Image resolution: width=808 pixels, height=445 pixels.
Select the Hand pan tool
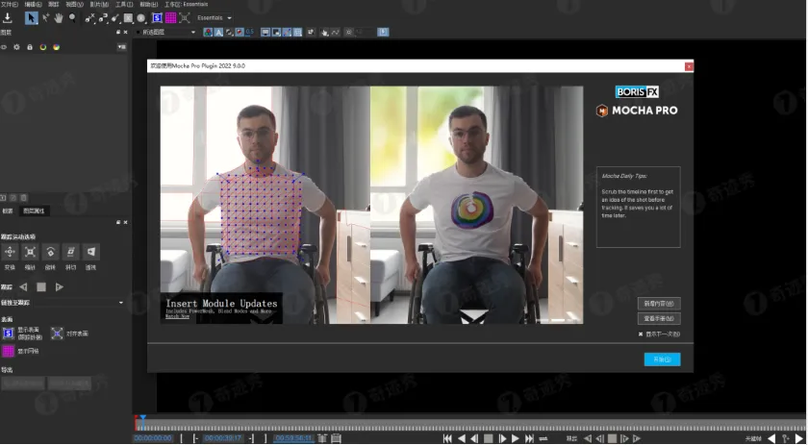59,18
